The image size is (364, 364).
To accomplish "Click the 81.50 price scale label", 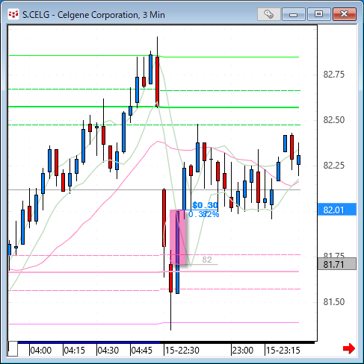I will [333, 302].
